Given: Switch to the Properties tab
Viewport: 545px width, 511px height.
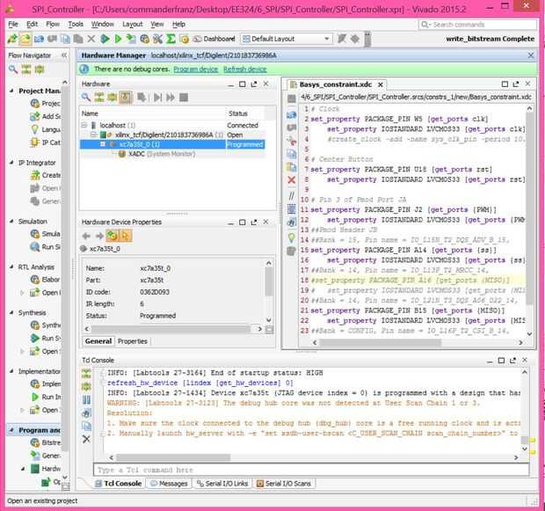Looking at the screenshot, I should tap(133, 340).
